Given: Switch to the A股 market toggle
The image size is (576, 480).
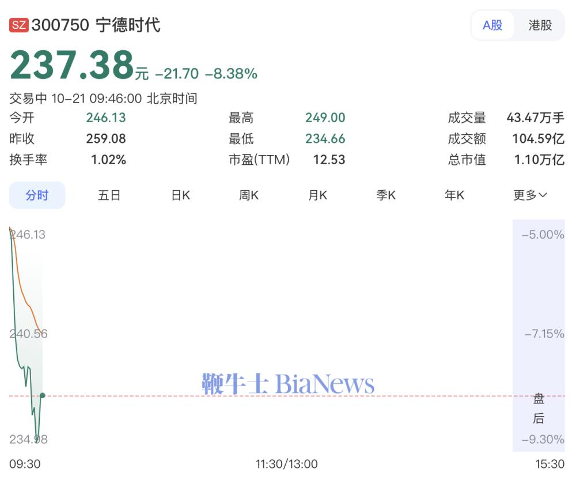Looking at the screenshot, I should point(492,25).
